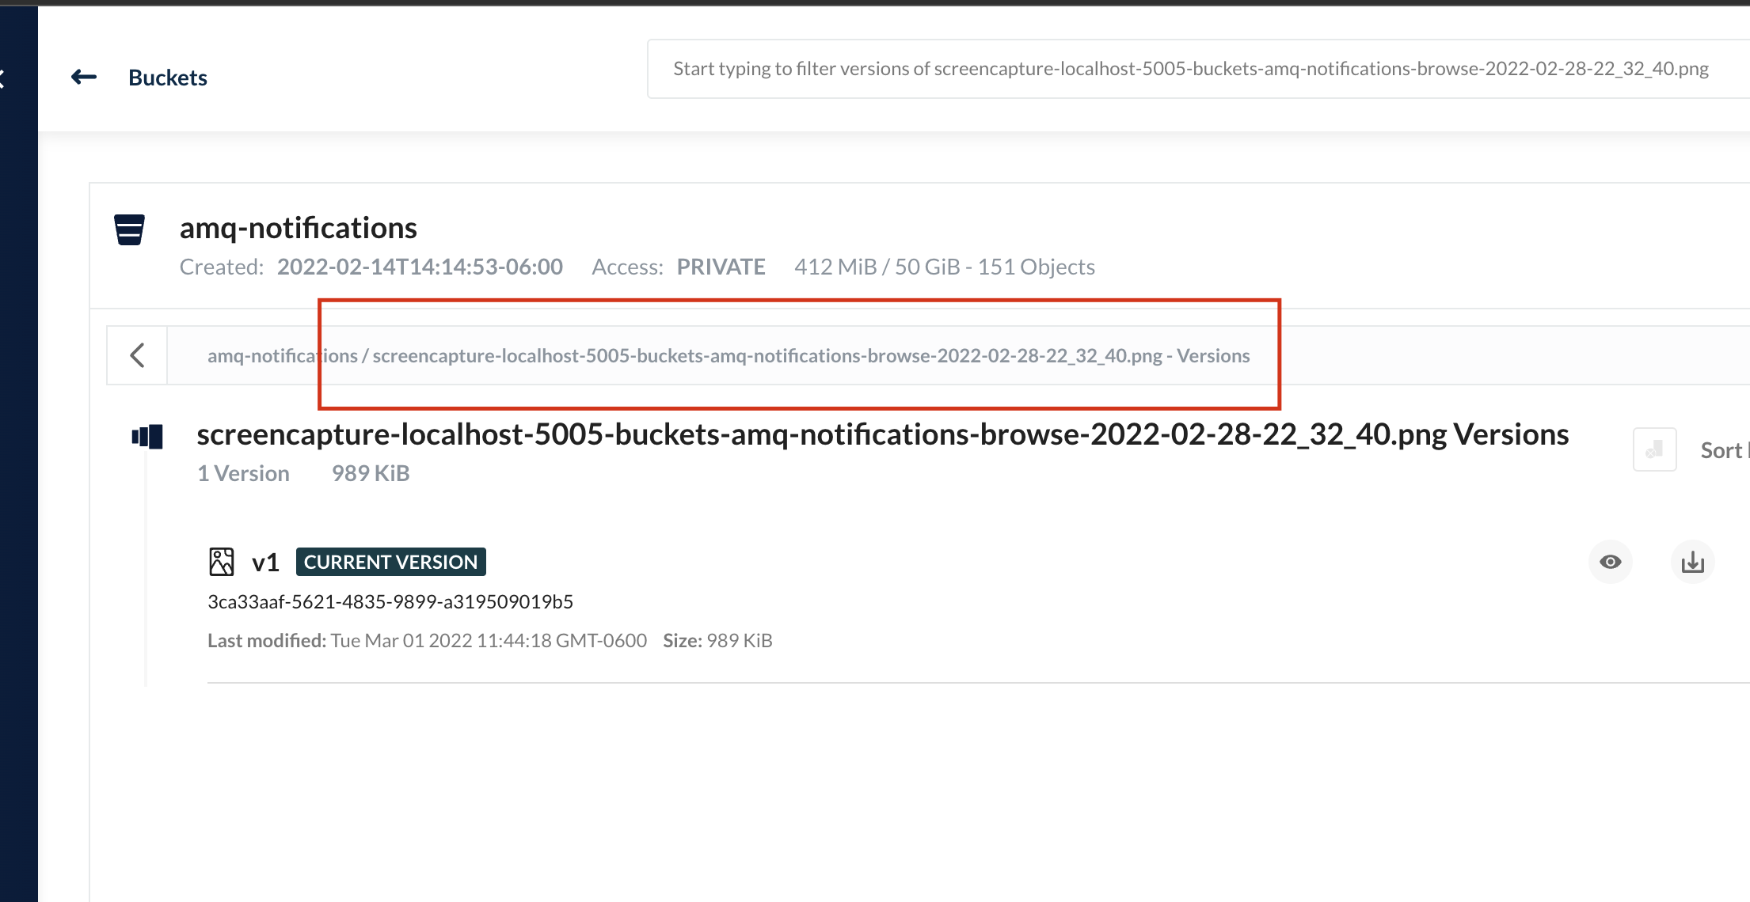Click the bucket icon beside amq-notifications
The image size is (1750, 902).
(129, 229)
